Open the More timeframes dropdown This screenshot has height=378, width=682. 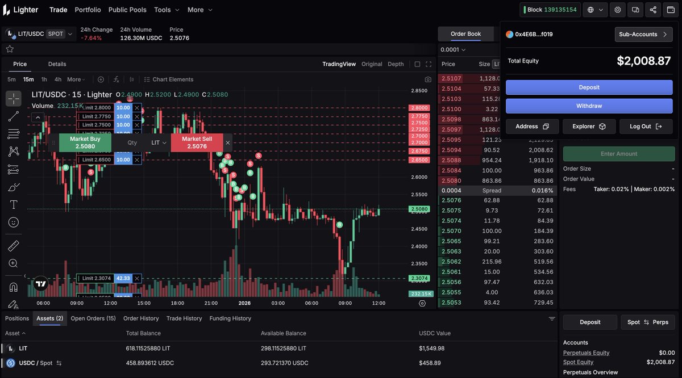(76, 79)
